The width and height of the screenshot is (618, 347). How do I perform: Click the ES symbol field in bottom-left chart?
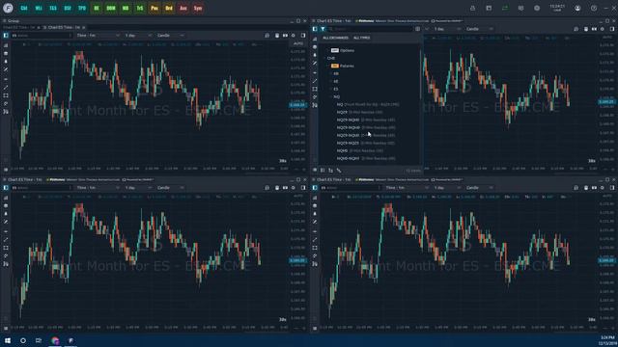(x=42, y=188)
